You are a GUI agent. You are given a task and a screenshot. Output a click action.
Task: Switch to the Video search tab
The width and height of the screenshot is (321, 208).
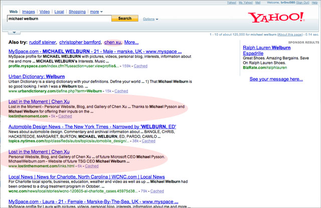45,12
